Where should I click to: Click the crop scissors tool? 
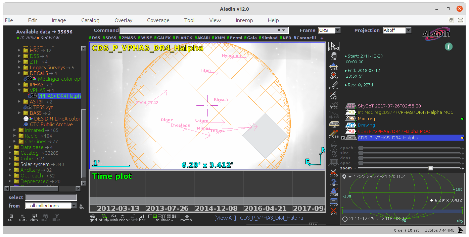pos(334,173)
